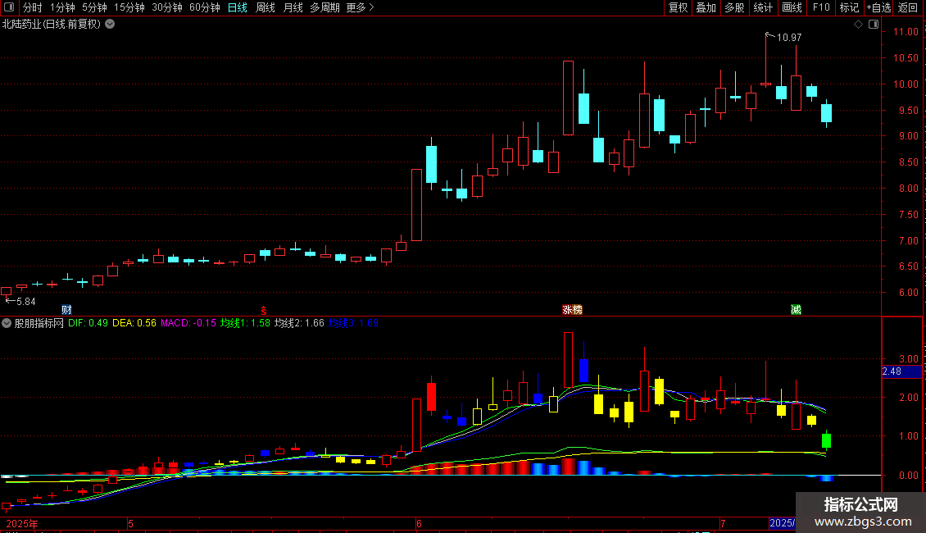The height and width of the screenshot is (533, 926).
Task: Click month 6 marker on time axis
Action: pos(419,523)
